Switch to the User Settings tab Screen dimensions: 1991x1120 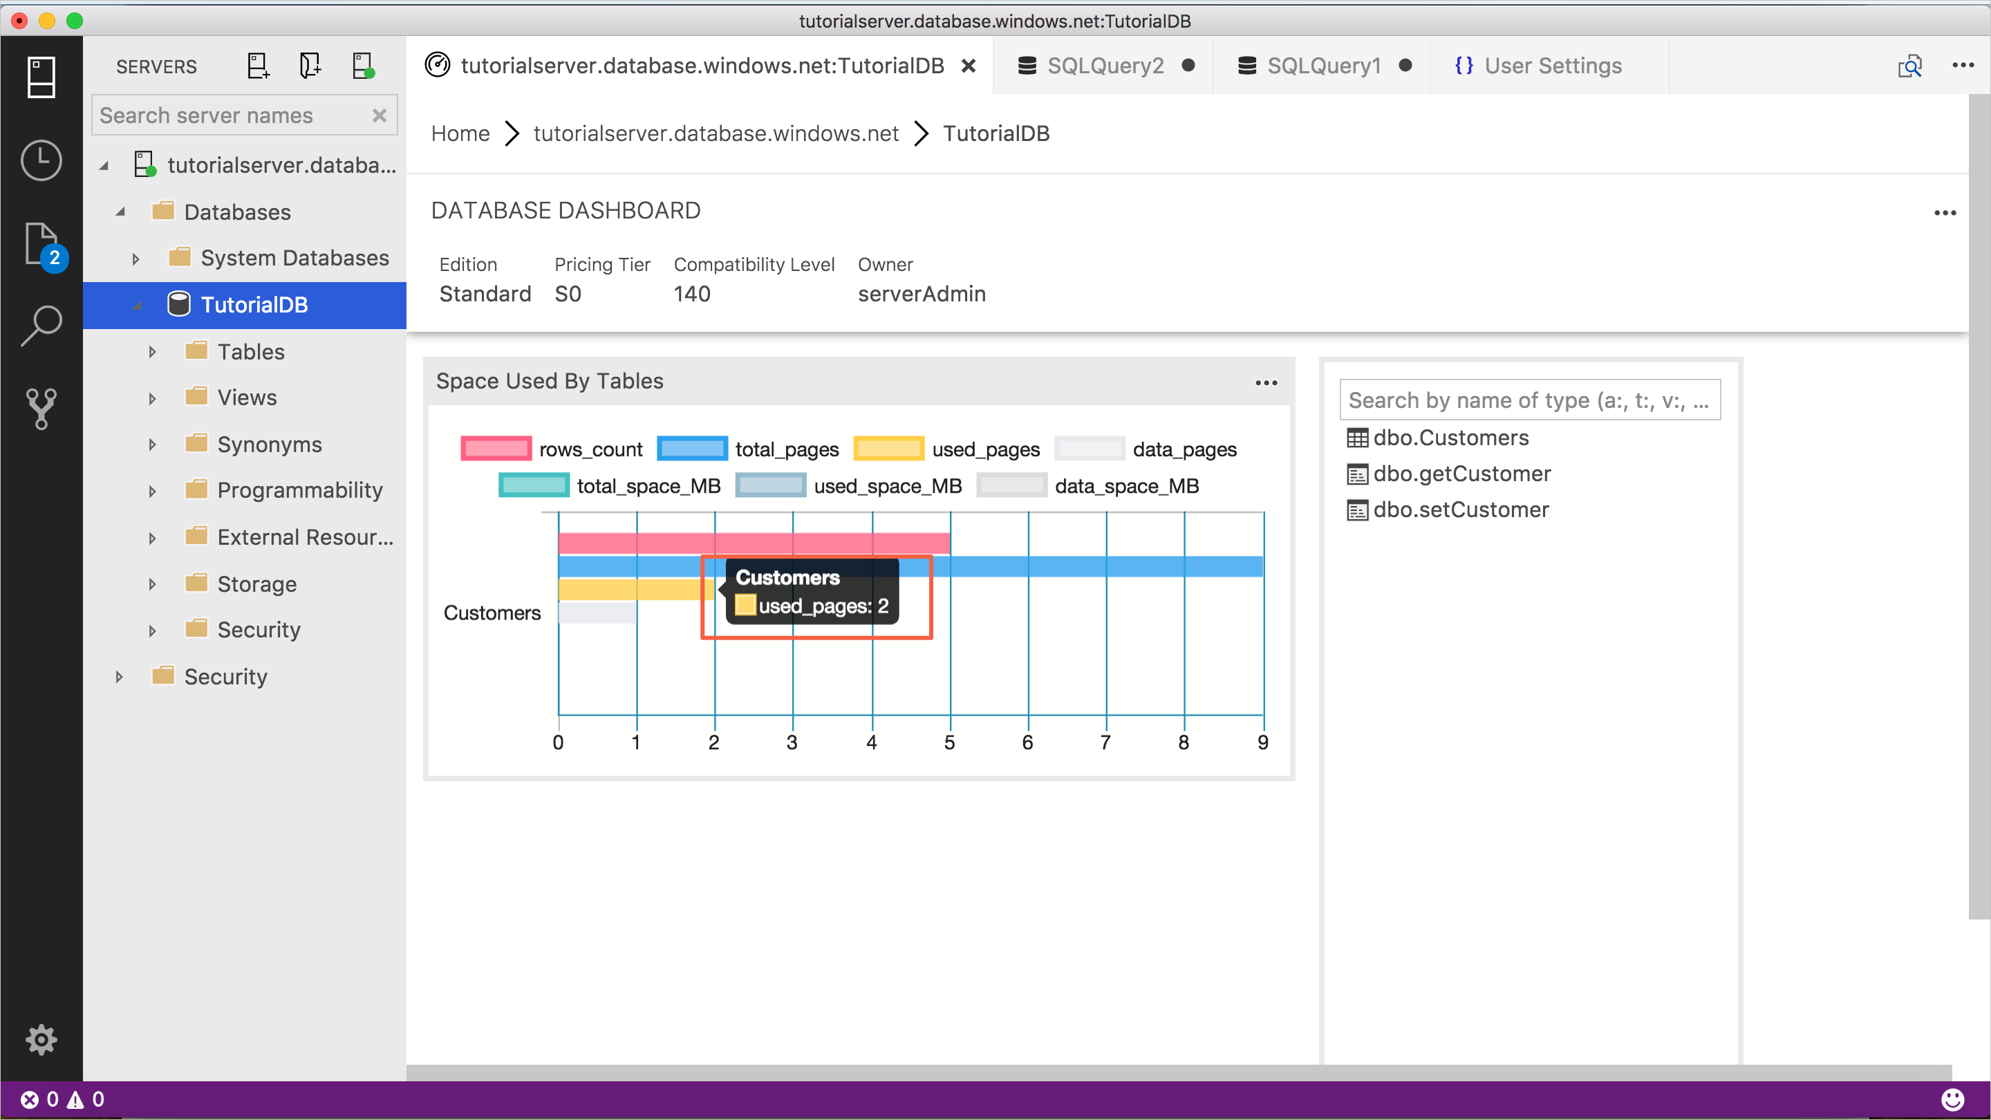pos(1552,66)
